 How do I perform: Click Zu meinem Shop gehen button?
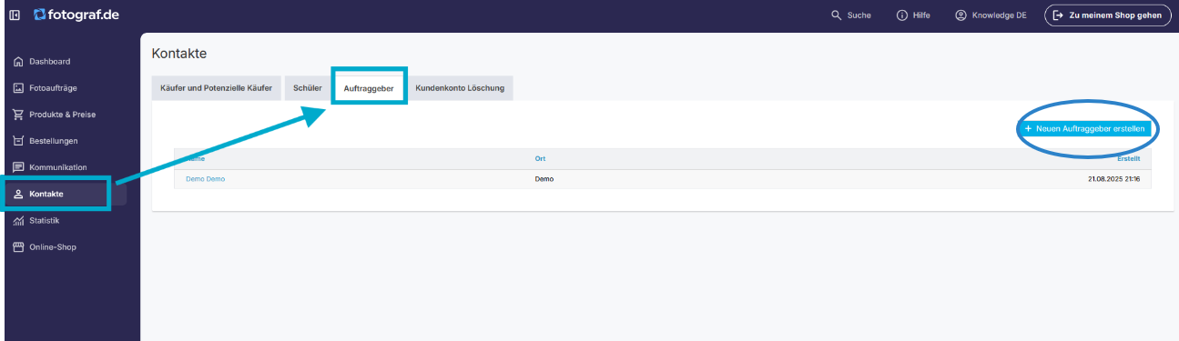tap(1107, 15)
